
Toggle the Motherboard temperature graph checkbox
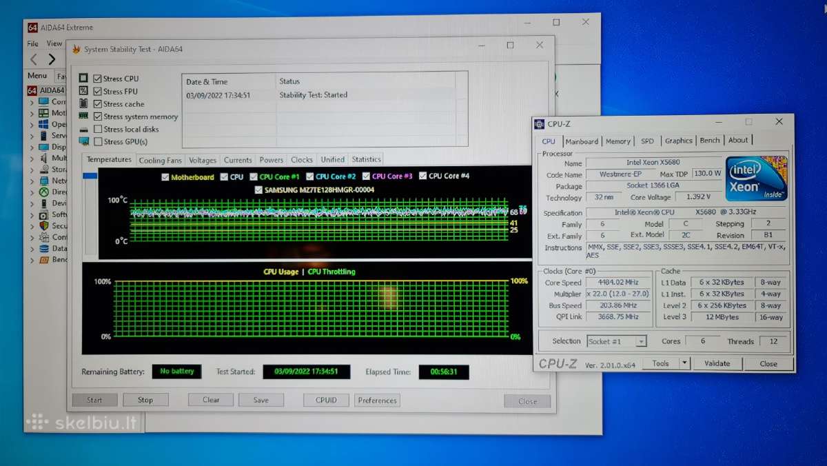tap(165, 176)
